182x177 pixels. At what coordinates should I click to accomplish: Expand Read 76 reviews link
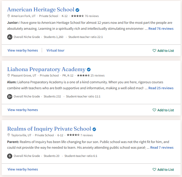pyautogui.click(x=161, y=29)
